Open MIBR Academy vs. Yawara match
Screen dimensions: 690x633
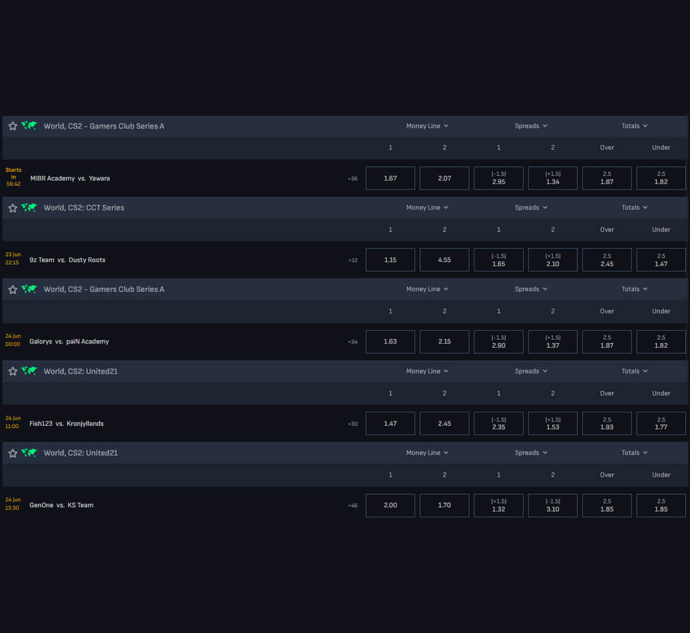pos(70,178)
